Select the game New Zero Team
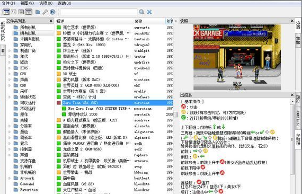 (100, 109)
